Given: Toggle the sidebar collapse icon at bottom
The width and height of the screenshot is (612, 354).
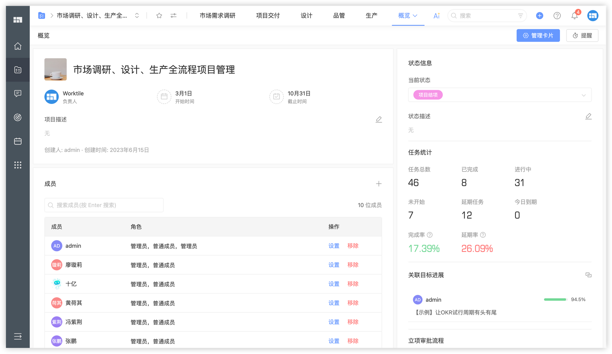Looking at the screenshot, I should click(18, 337).
